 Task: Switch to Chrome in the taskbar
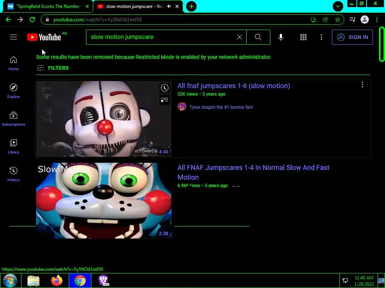(x=80, y=280)
